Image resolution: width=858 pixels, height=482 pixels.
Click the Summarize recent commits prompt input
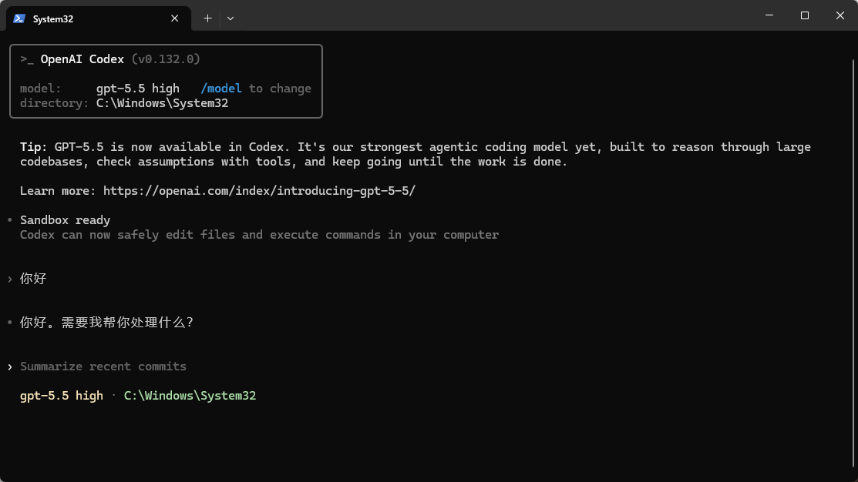103,367
